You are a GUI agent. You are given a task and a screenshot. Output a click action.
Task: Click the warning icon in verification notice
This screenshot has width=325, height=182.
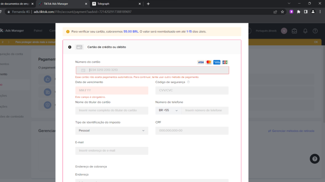tap(68, 32)
